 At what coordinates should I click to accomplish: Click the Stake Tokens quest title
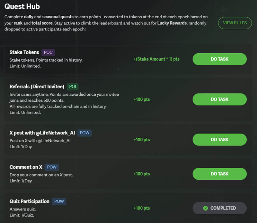(24, 52)
